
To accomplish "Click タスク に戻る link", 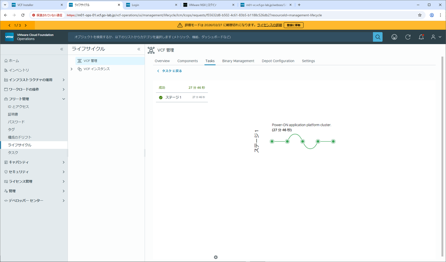I will [169, 71].
